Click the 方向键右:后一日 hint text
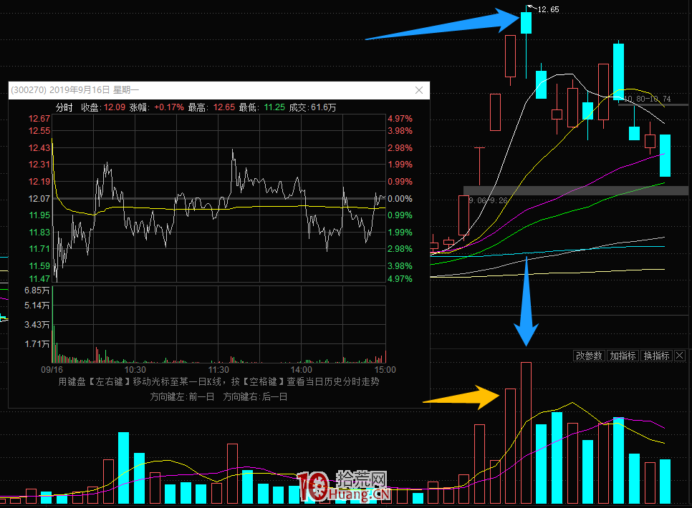 tap(255, 397)
